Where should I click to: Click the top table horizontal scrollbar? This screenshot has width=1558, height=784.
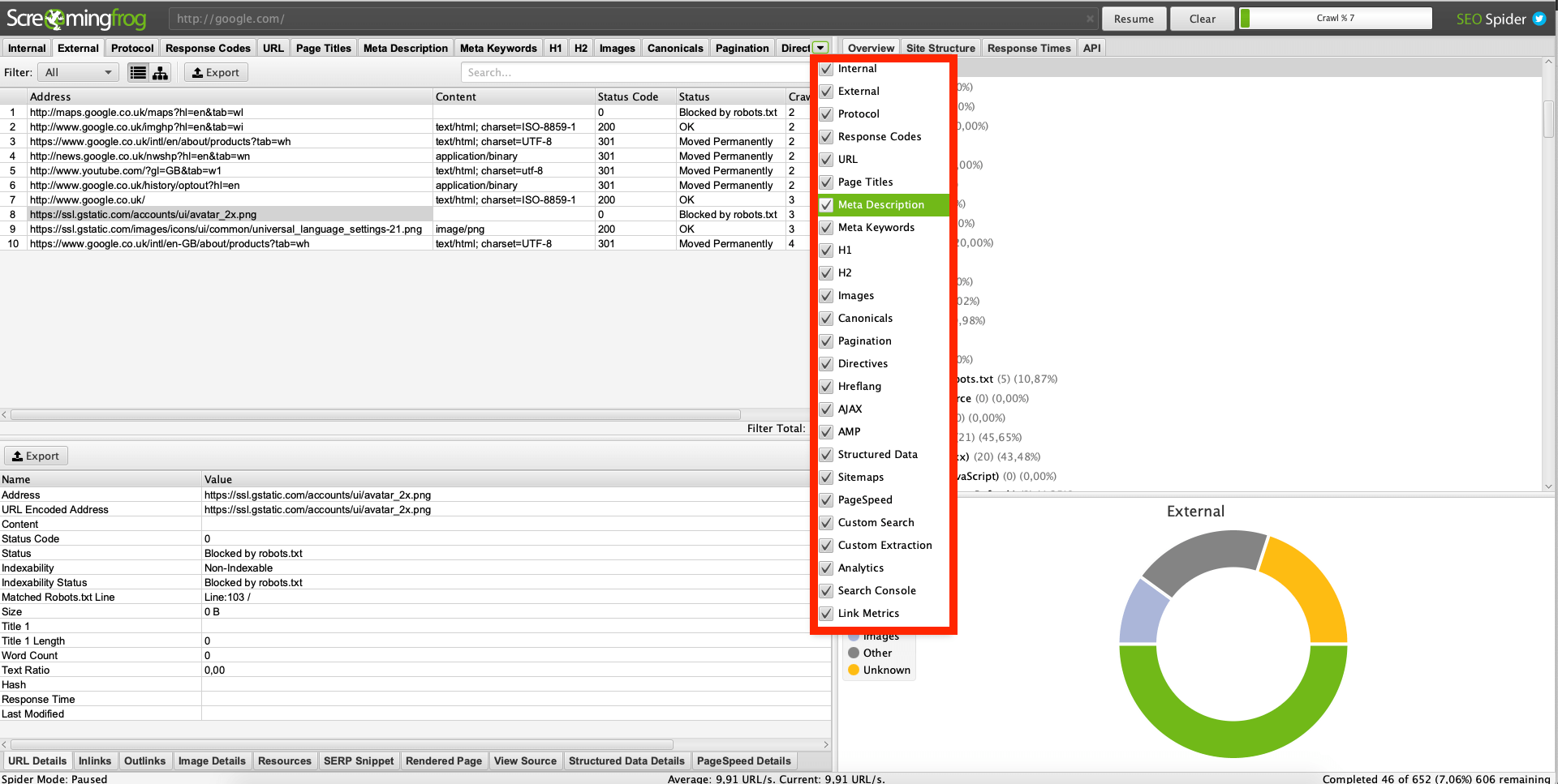click(x=375, y=414)
